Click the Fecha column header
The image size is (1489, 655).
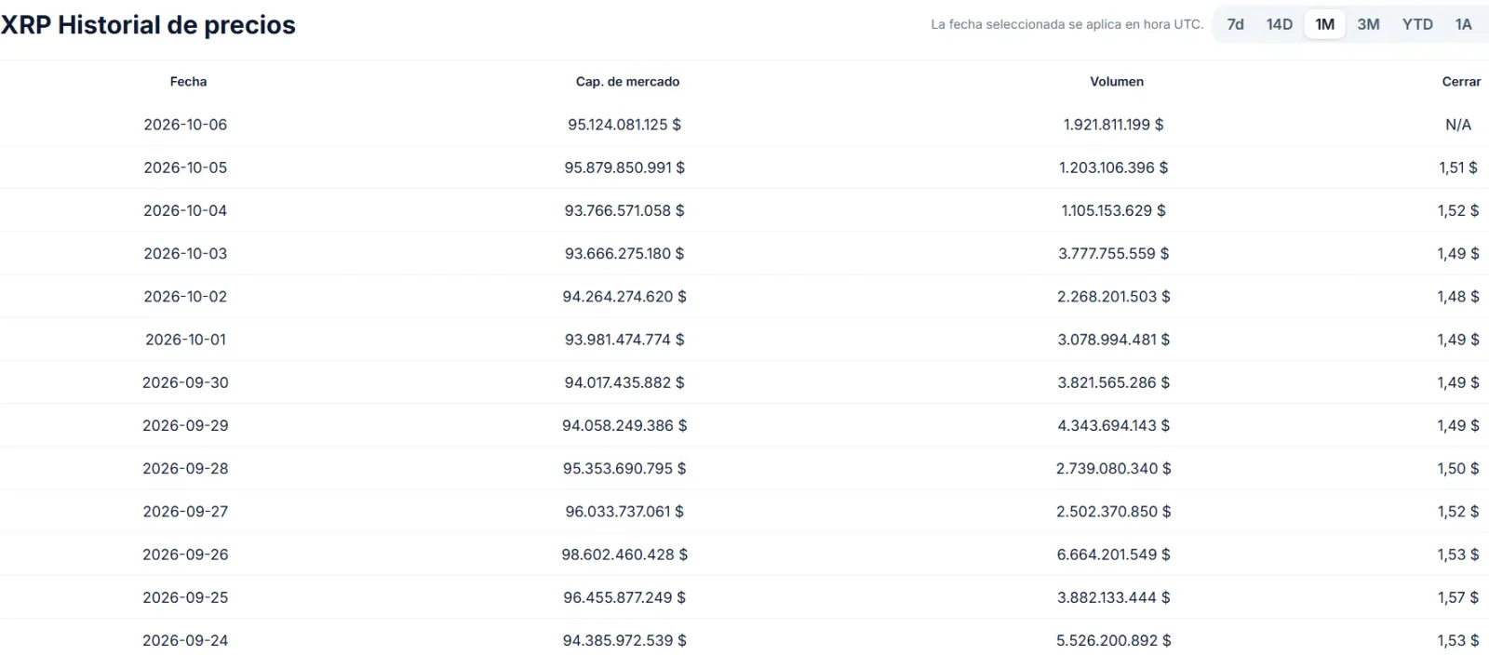click(188, 82)
